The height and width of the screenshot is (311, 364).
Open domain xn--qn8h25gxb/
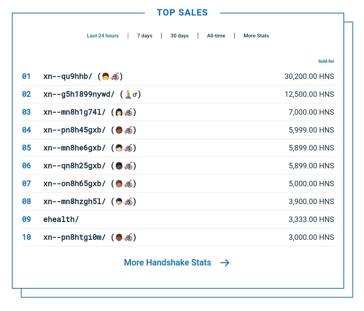[74, 166]
